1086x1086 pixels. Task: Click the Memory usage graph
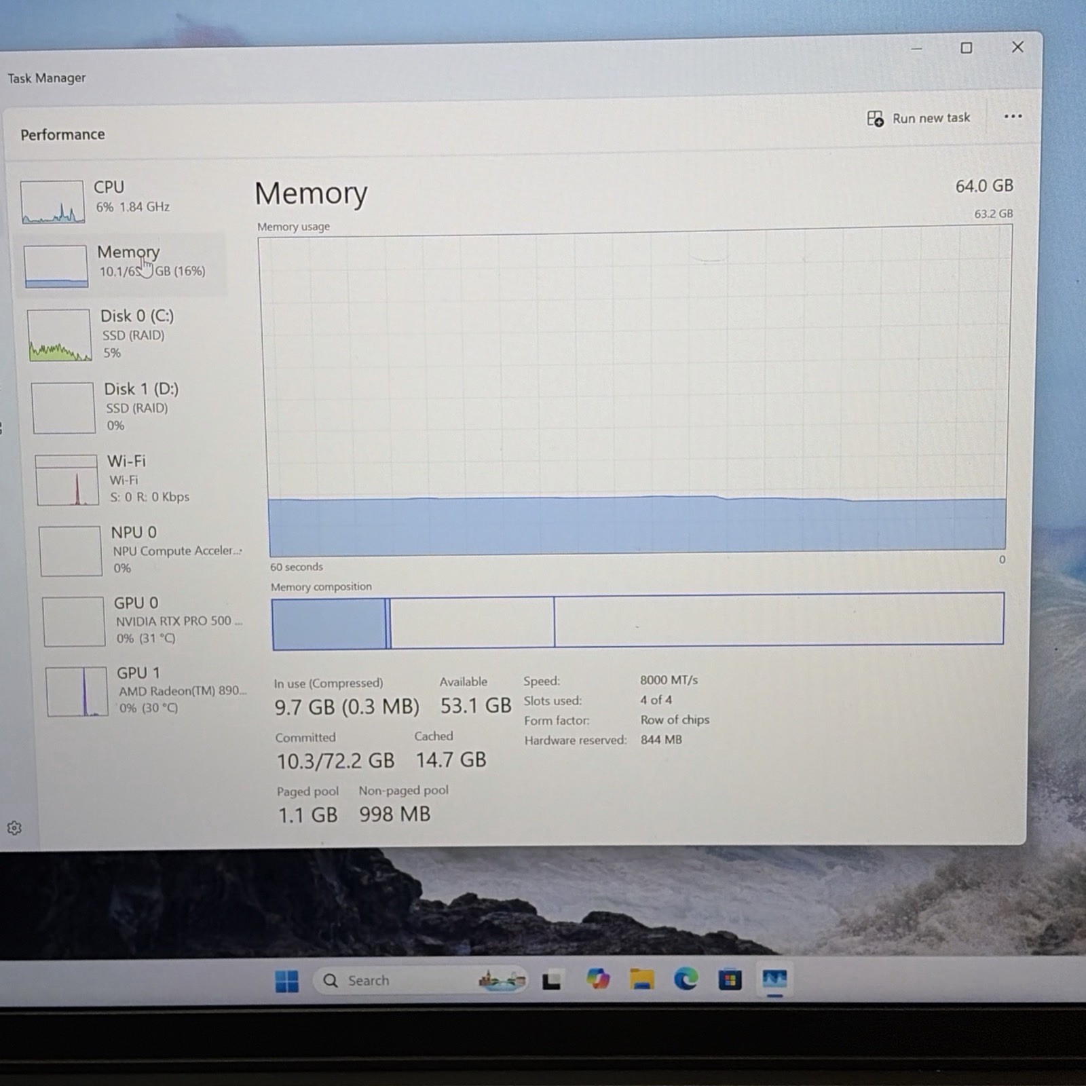click(636, 392)
